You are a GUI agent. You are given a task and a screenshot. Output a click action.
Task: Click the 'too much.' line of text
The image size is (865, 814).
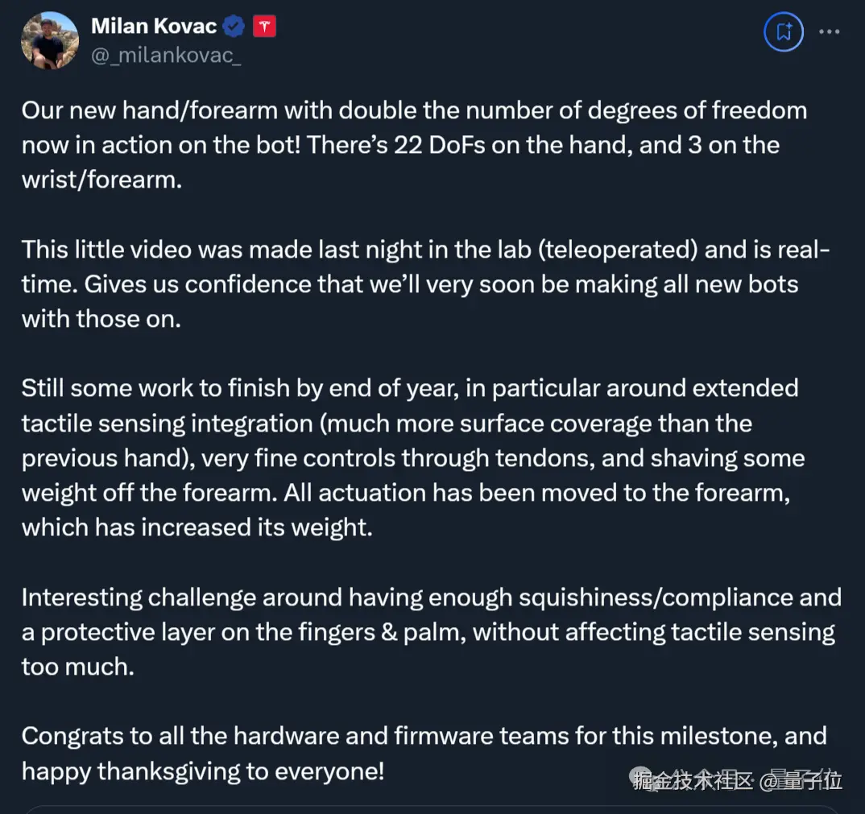pos(77,666)
